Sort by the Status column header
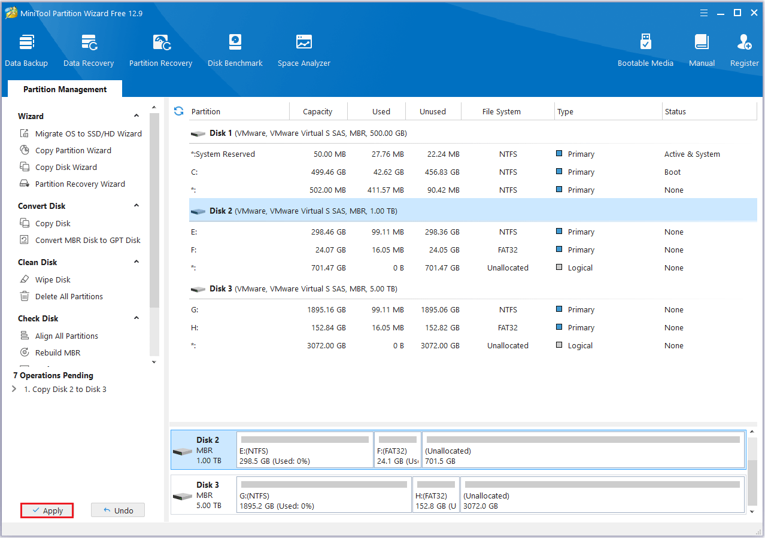Screen dimensions: 765x538 (709, 111)
